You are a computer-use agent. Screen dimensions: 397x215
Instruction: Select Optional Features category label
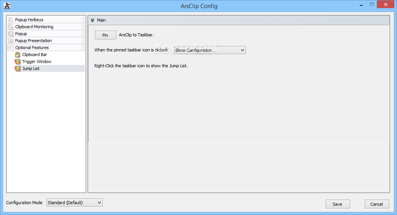pyautogui.click(x=32, y=48)
